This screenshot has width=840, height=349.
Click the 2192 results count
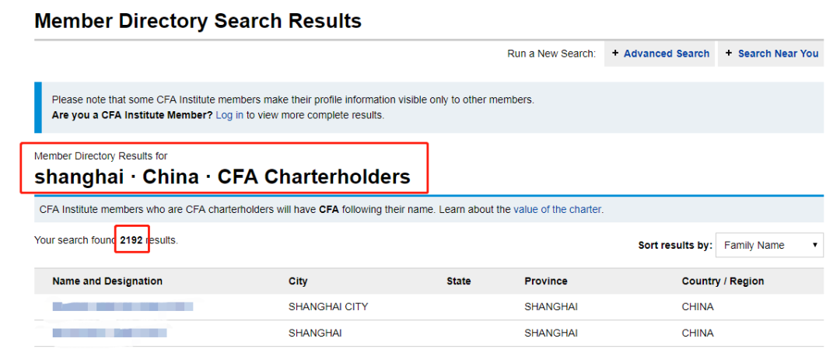coord(131,241)
